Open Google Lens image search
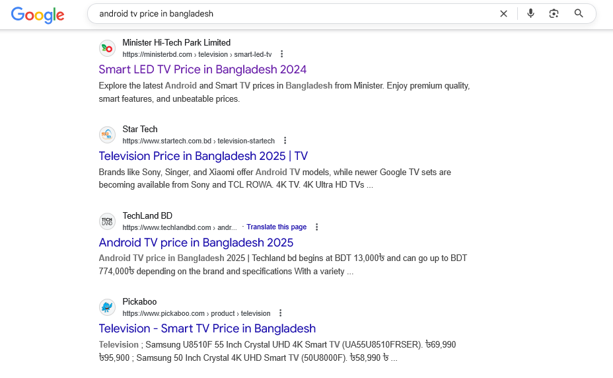 click(554, 14)
